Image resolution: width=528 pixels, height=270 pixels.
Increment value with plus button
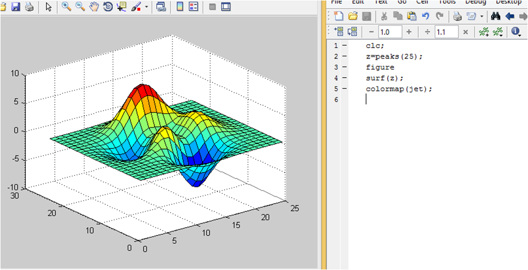point(409,32)
